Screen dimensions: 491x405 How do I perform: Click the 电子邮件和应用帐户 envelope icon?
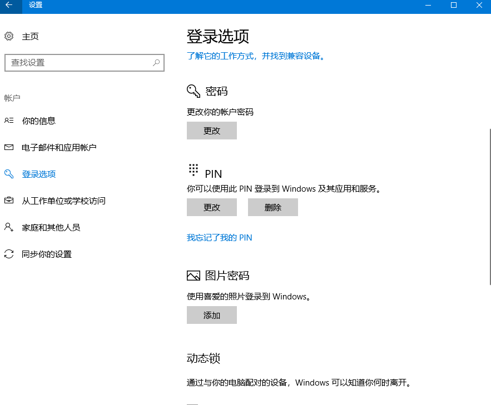click(8, 147)
